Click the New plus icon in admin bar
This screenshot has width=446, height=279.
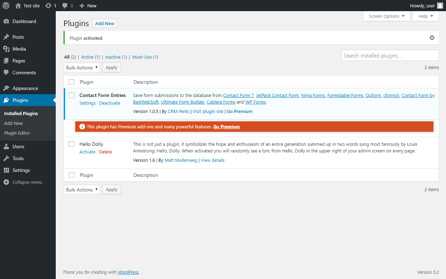tap(82, 6)
